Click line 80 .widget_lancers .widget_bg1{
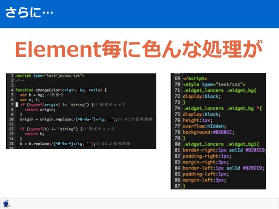The width and height of the screenshot is (279, 209). tap(221, 144)
